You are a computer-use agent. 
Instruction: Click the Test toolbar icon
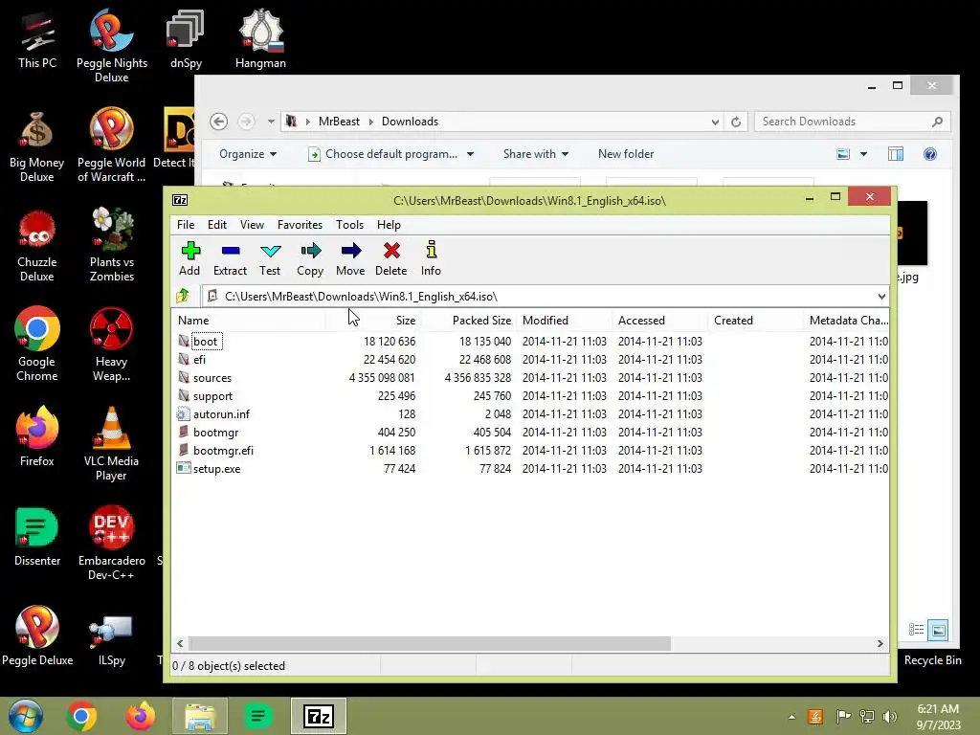pyautogui.click(x=270, y=258)
